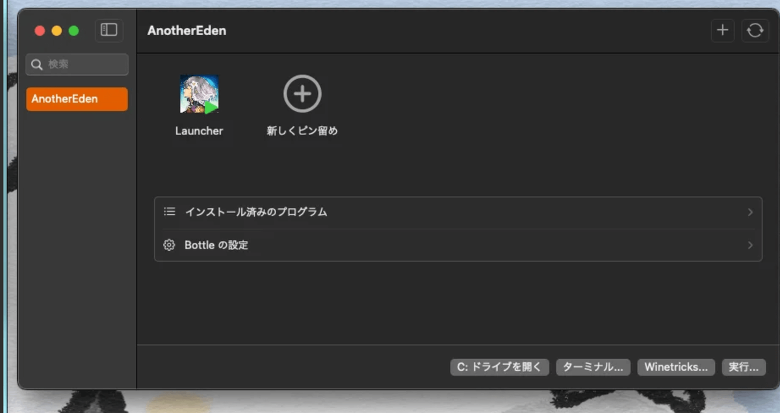Click the gear icon beside Bottle の設定

[x=170, y=245]
